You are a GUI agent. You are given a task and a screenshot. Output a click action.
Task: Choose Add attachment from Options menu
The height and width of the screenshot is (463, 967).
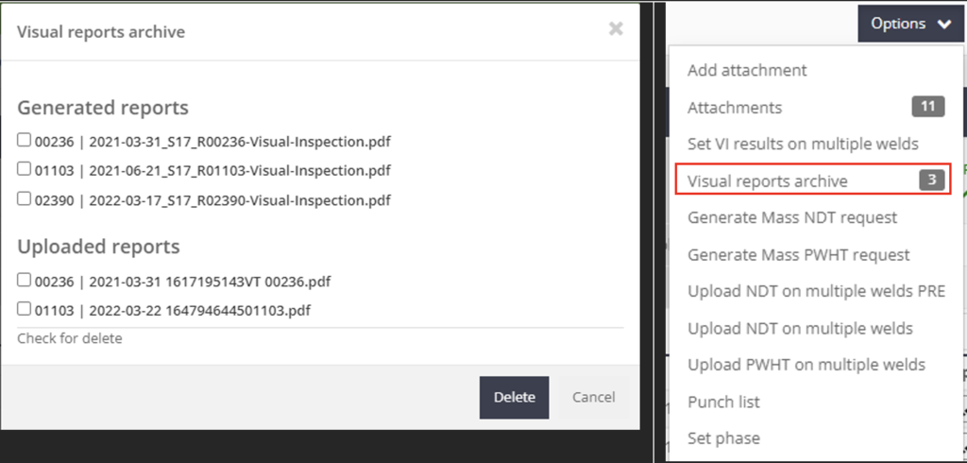[747, 70]
